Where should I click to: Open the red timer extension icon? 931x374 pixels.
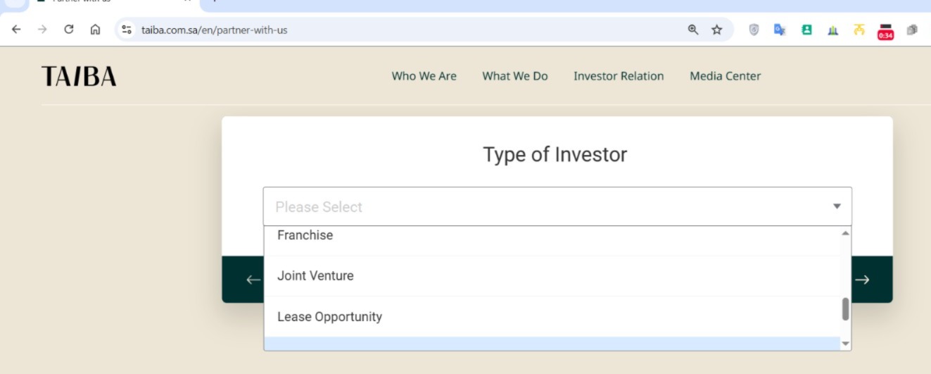tap(885, 31)
